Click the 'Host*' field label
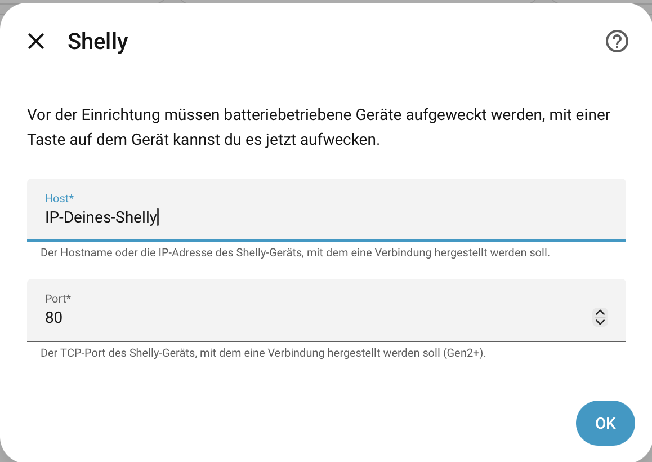Screen dimensions: 652x462 point(59,198)
